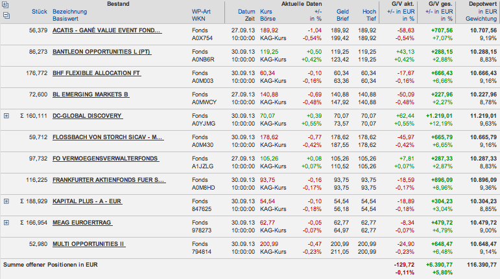This screenshot has height=279, width=500.
Task: Open BL EMERGING MARKETS B details
Action: coord(91,95)
